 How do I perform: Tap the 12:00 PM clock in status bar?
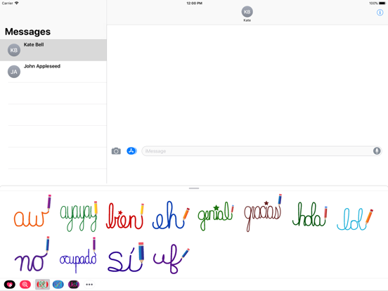194,4
